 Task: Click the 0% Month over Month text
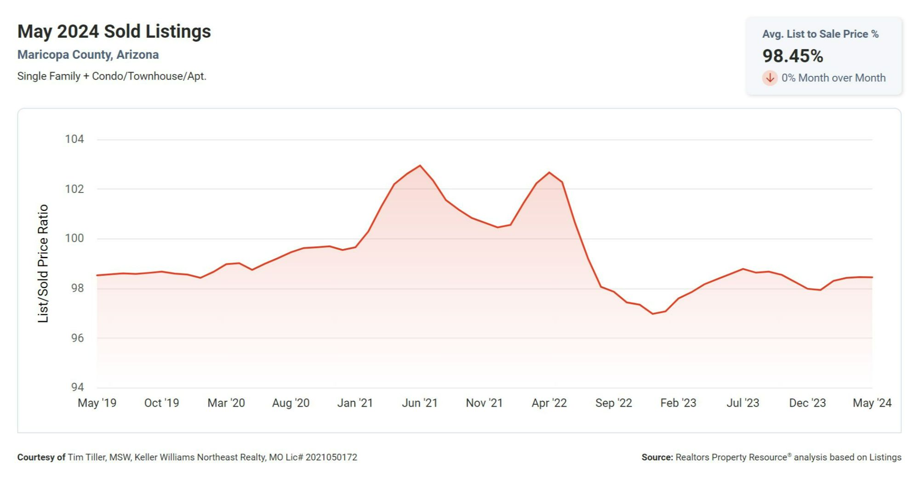pos(833,78)
